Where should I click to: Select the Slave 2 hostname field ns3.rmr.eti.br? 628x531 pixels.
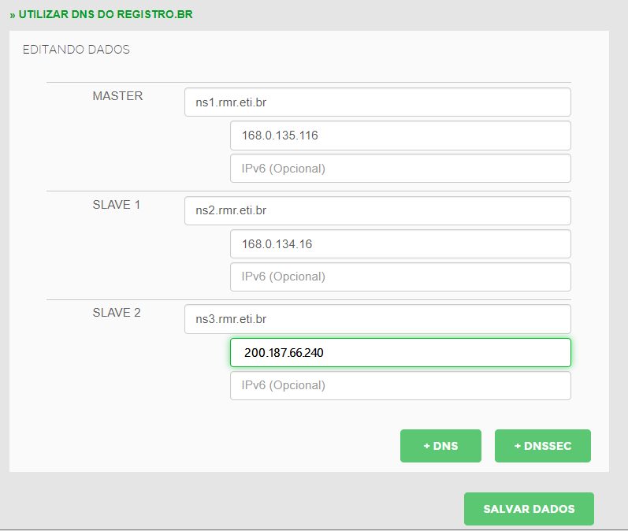[x=377, y=319]
